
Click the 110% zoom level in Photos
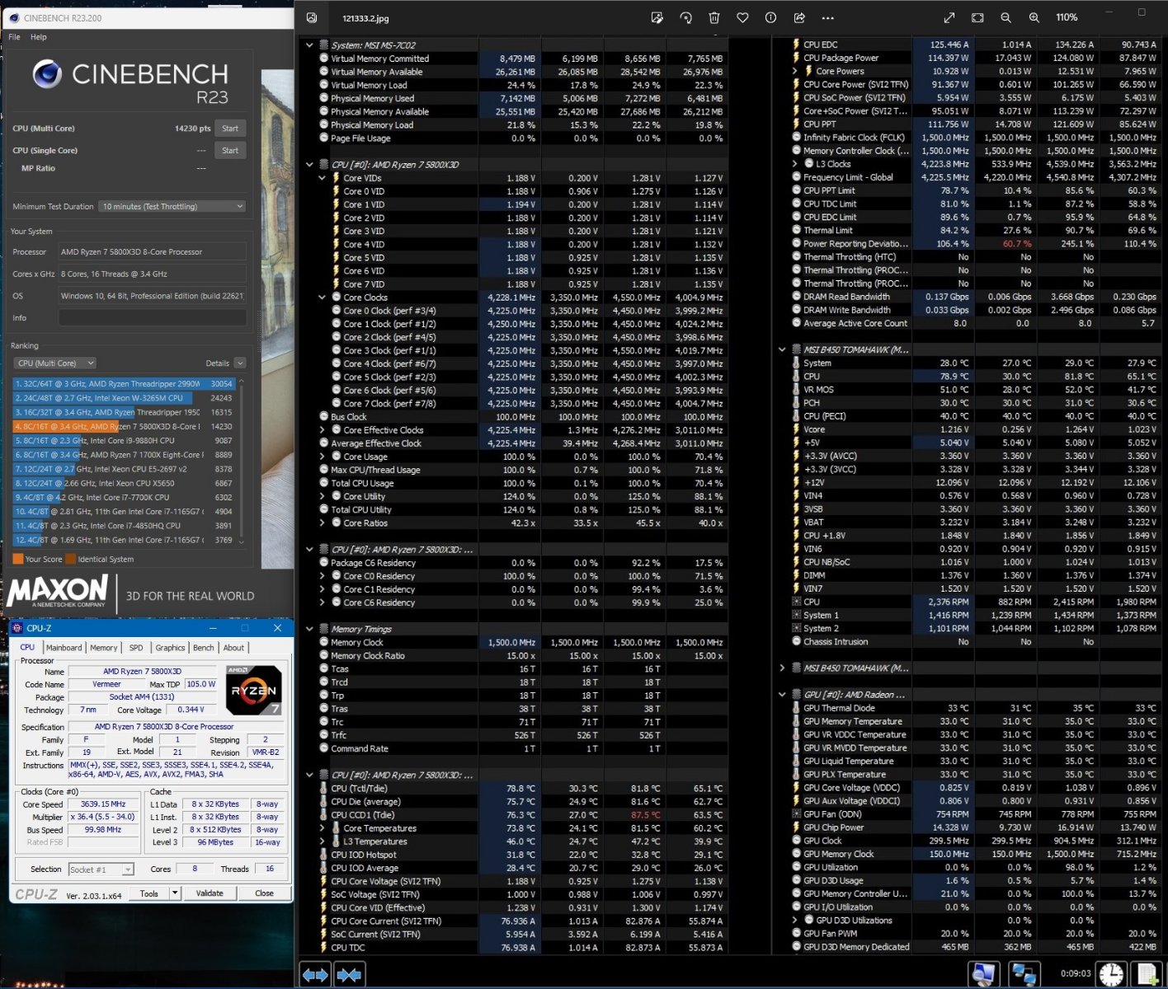coord(1067,17)
